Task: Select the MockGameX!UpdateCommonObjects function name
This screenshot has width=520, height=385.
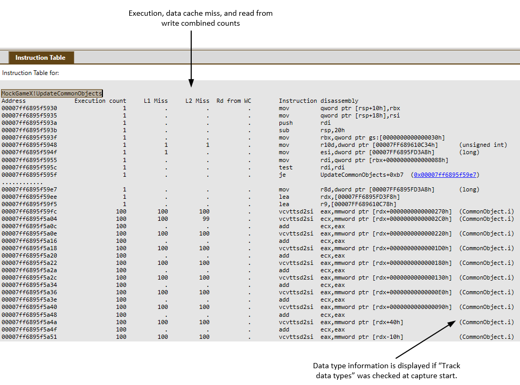Action: pyautogui.click(x=51, y=93)
